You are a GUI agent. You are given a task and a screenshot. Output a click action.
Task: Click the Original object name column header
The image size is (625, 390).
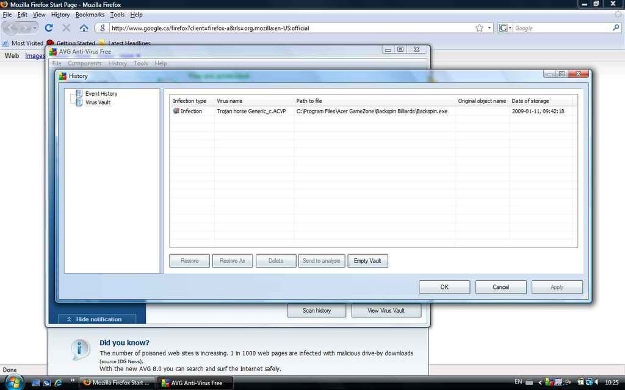(482, 101)
